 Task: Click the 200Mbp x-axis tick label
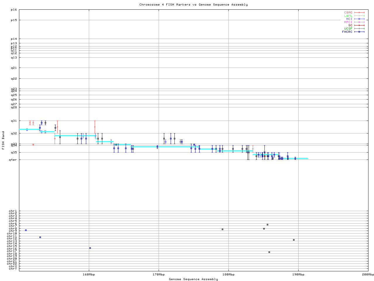(x=368, y=275)
